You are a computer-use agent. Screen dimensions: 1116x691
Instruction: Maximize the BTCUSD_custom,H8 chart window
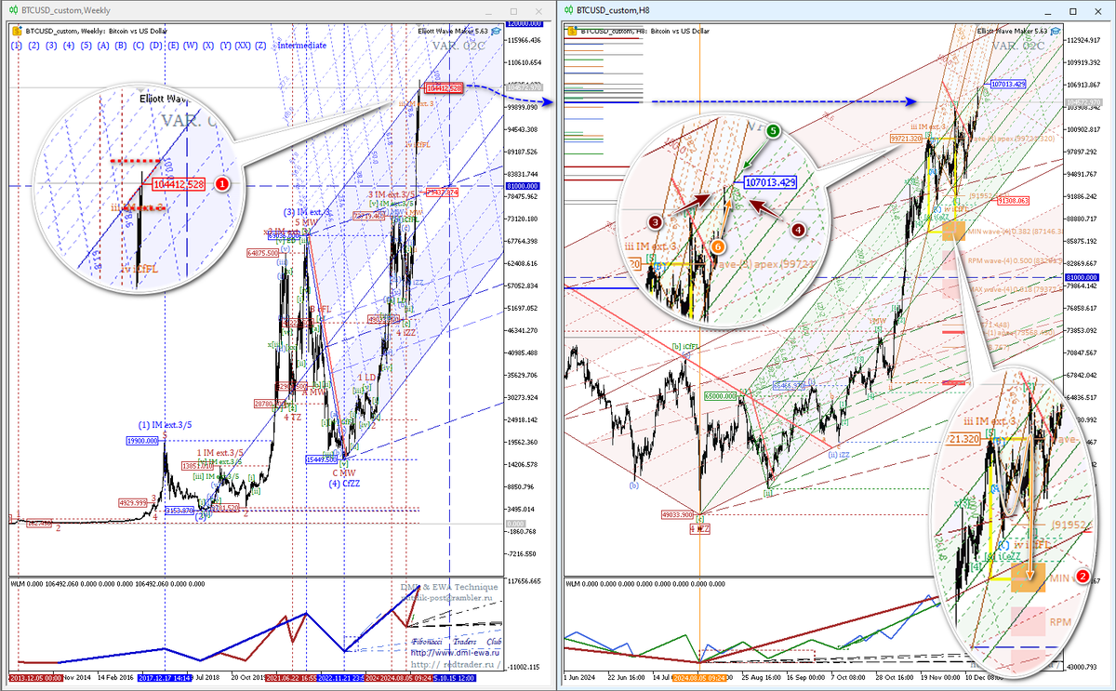click(1072, 11)
